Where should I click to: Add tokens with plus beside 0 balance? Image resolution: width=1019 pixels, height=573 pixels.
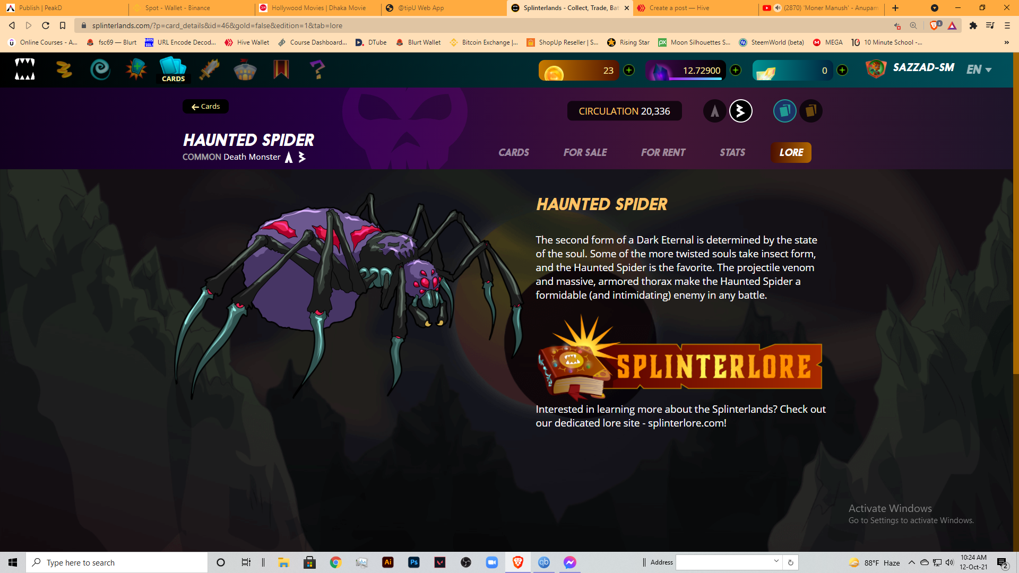pyautogui.click(x=842, y=70)
